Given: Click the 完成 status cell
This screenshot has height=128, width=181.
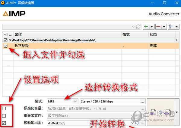Looking at the screenshot, I should coord(153,46).
